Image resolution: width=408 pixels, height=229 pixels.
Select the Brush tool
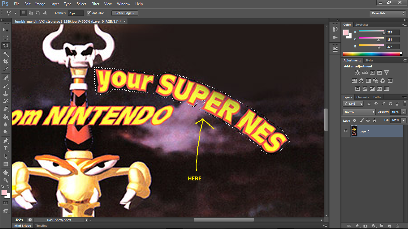pos(6,86)
